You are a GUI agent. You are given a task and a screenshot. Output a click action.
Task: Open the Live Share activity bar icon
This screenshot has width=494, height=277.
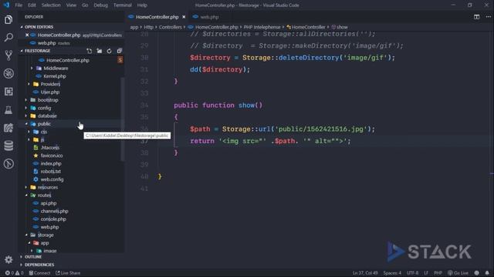tap(8, 128)
